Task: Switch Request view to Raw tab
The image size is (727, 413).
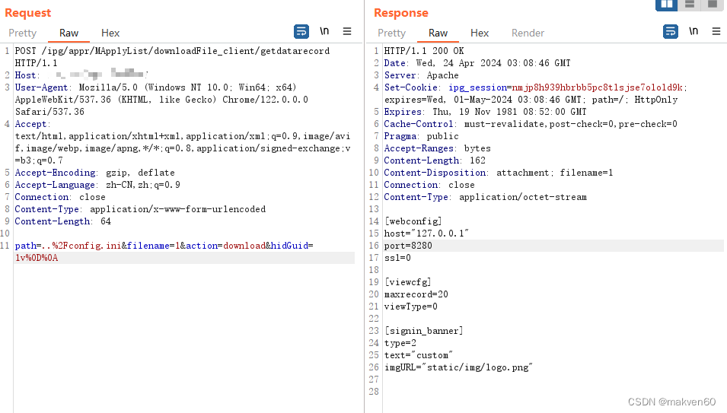Action: pyautogui.click(x=69, y=33)
